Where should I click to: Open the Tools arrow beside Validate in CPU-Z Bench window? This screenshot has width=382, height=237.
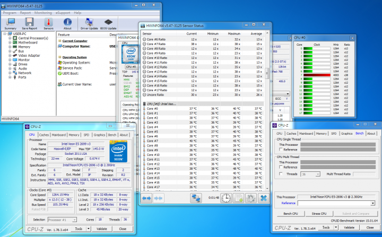[x=336, y=227]
